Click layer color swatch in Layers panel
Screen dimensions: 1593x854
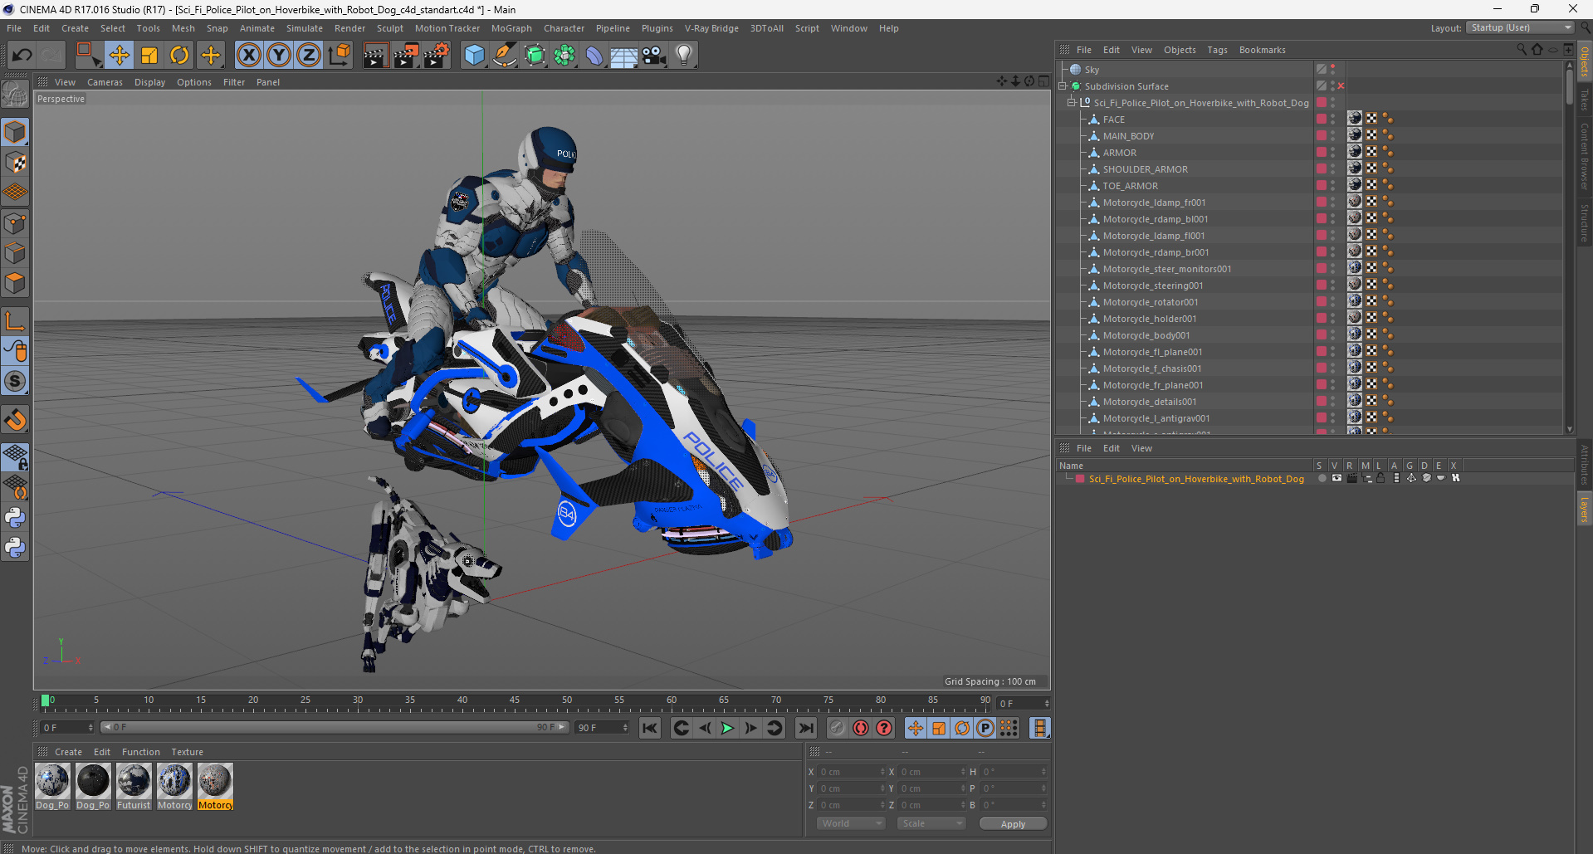(1080, 479)
